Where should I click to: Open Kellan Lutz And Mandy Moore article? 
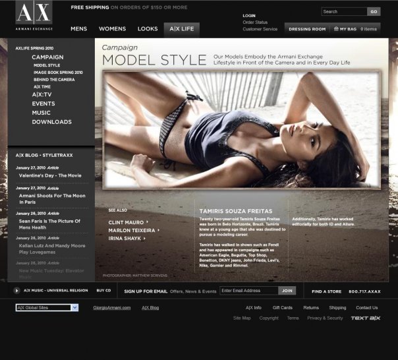[x=52, y=249]
